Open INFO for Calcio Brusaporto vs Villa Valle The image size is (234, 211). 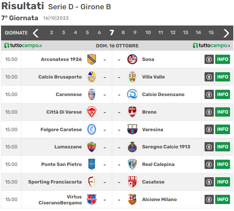tap(223, 77)
